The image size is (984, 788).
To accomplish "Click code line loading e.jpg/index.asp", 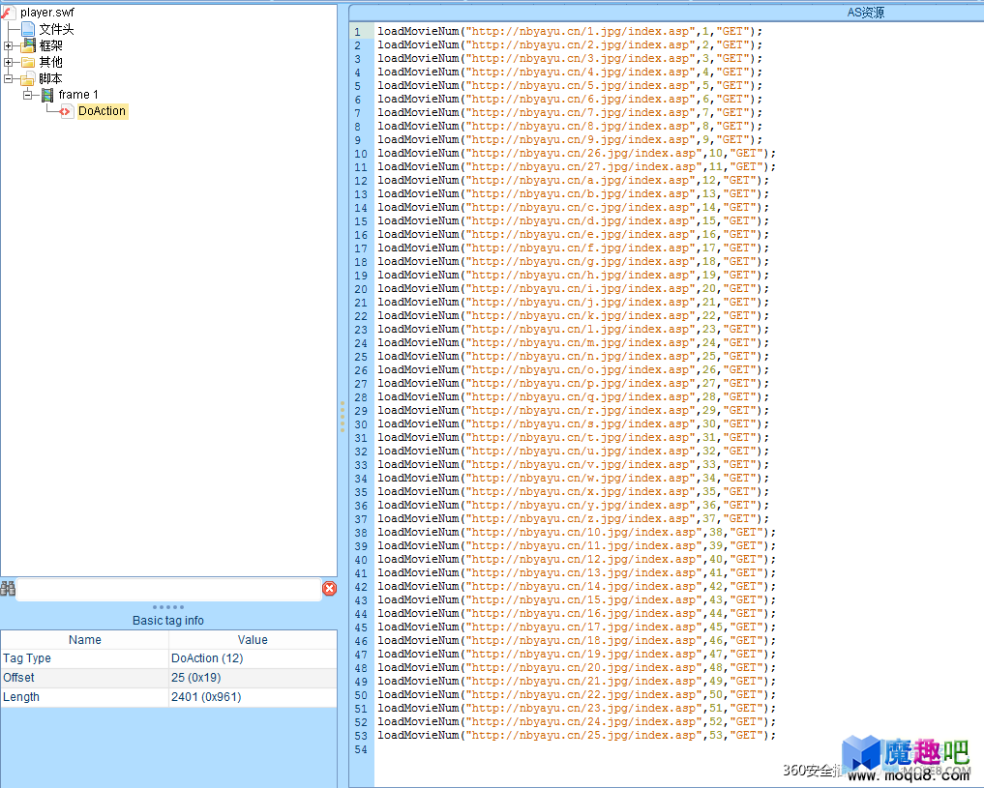I will tap(573, 234).
